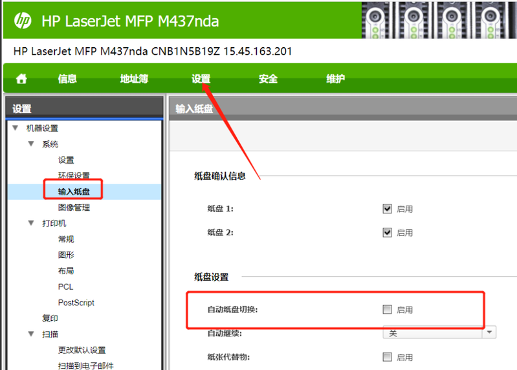Collapse the 打印机 tree section

click(x=30, y=223)
